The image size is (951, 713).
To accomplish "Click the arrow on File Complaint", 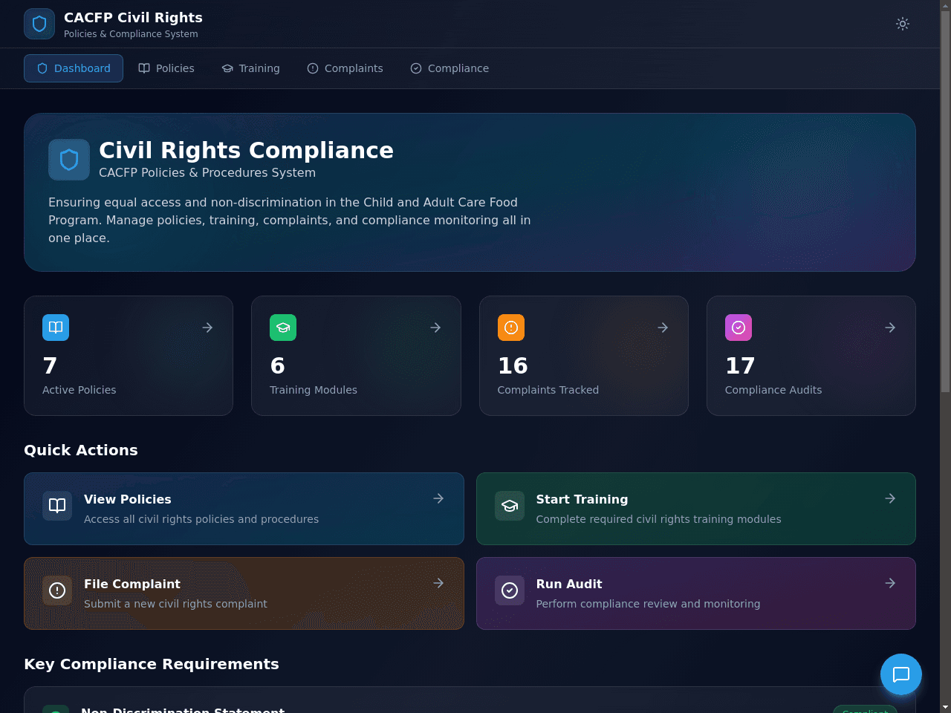I will (x=438, y=583).
